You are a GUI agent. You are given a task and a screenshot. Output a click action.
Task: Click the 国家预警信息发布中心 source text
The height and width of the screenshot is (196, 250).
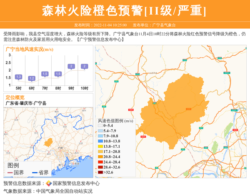click(76, 184)
